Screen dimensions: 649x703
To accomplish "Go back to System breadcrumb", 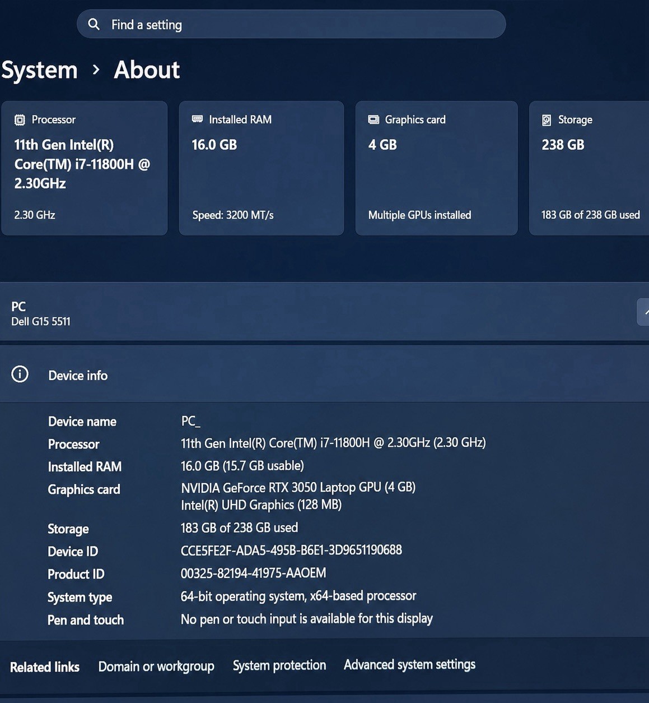I will pyautogui.click(x=39, y=70).
